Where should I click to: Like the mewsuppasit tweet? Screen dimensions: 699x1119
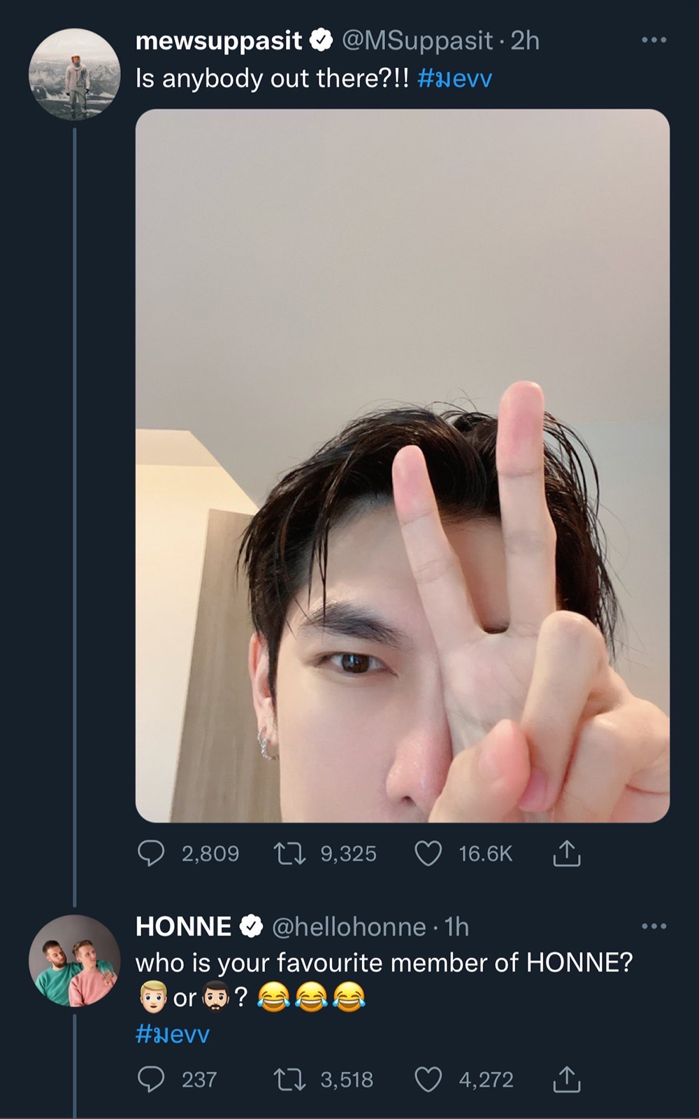(x=428, y=853)
